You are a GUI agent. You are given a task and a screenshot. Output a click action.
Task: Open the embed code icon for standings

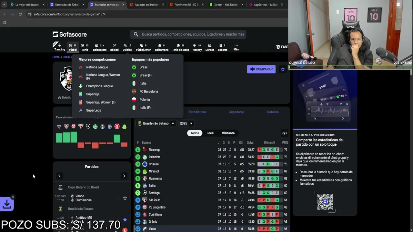285,133
